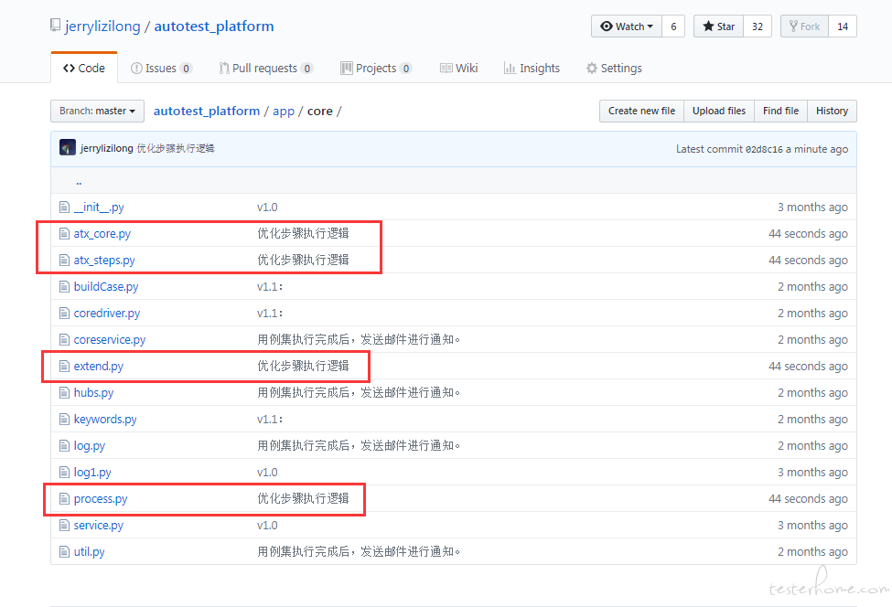
Task: Click the Find file button
Action: [x=780, y=111]
